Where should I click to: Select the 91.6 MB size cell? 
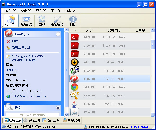click(x=89, y=104)
